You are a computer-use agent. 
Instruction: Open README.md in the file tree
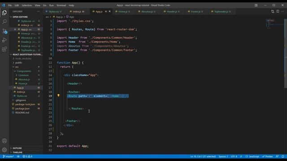coord(26,113)
